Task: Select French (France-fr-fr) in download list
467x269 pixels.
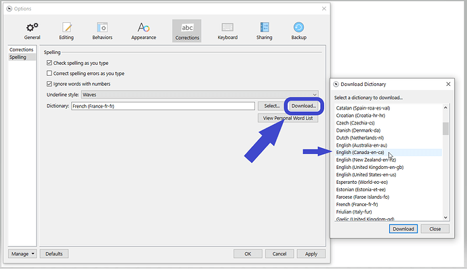Action: coord(388,204)
